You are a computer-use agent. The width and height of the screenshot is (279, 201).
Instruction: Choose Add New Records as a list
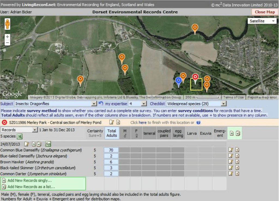pyautogui.click(x=31, y=187)
